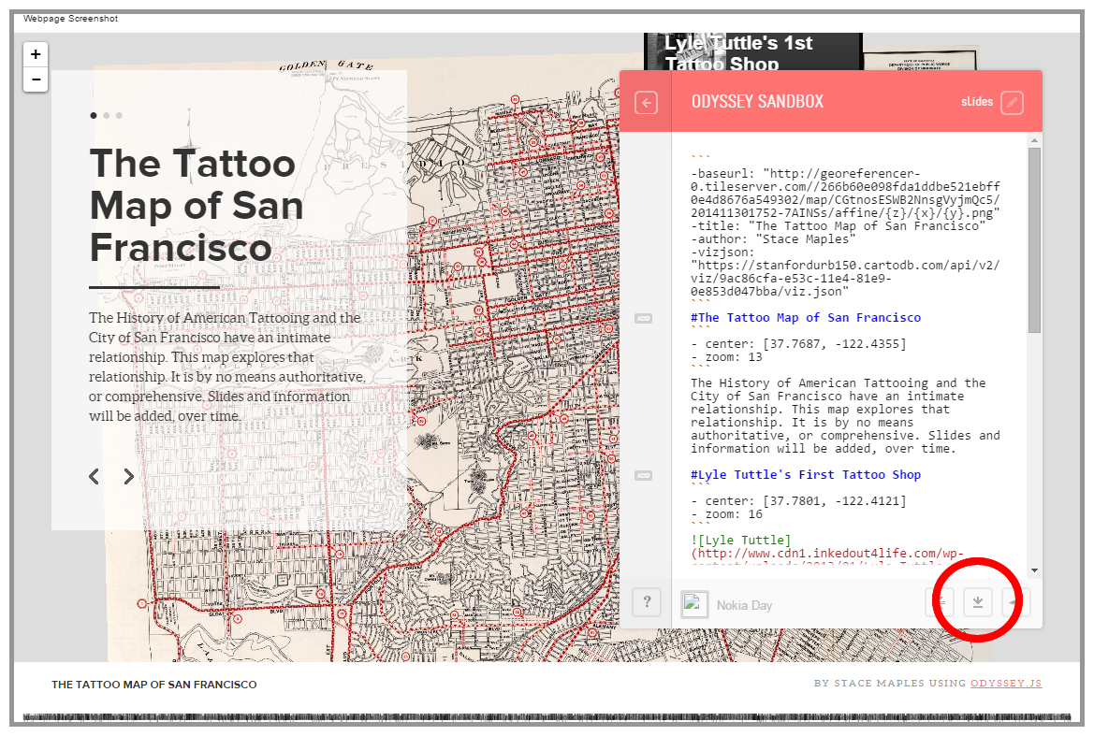Click '#The Tattoo Map of San Francisco' heading
The height and width of the screenshot is (736, 1094).
tap(805, 318)
